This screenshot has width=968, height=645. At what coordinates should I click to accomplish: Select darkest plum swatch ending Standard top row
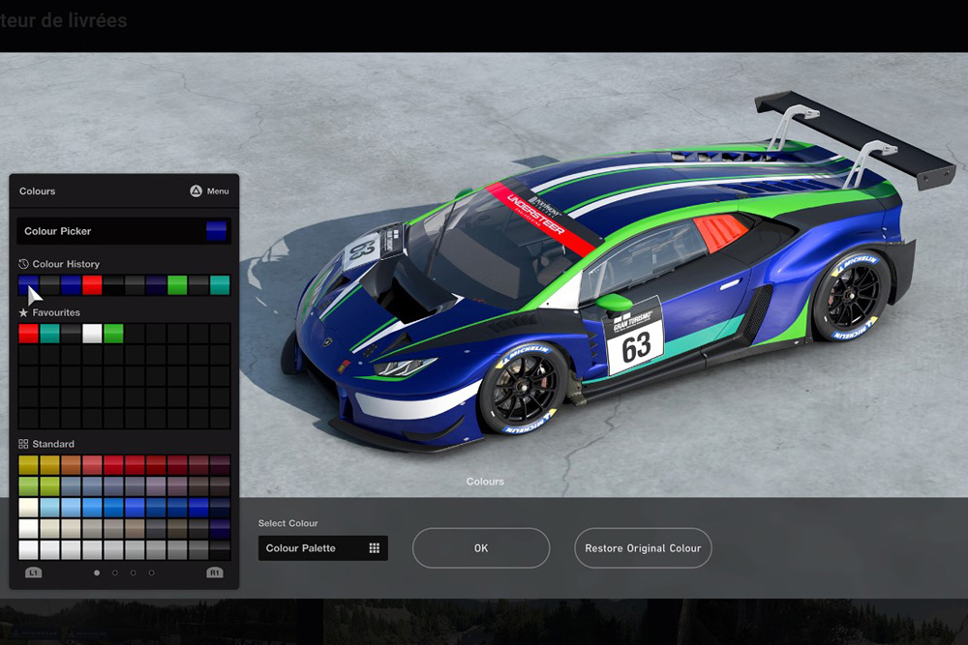tap(220, 465)
